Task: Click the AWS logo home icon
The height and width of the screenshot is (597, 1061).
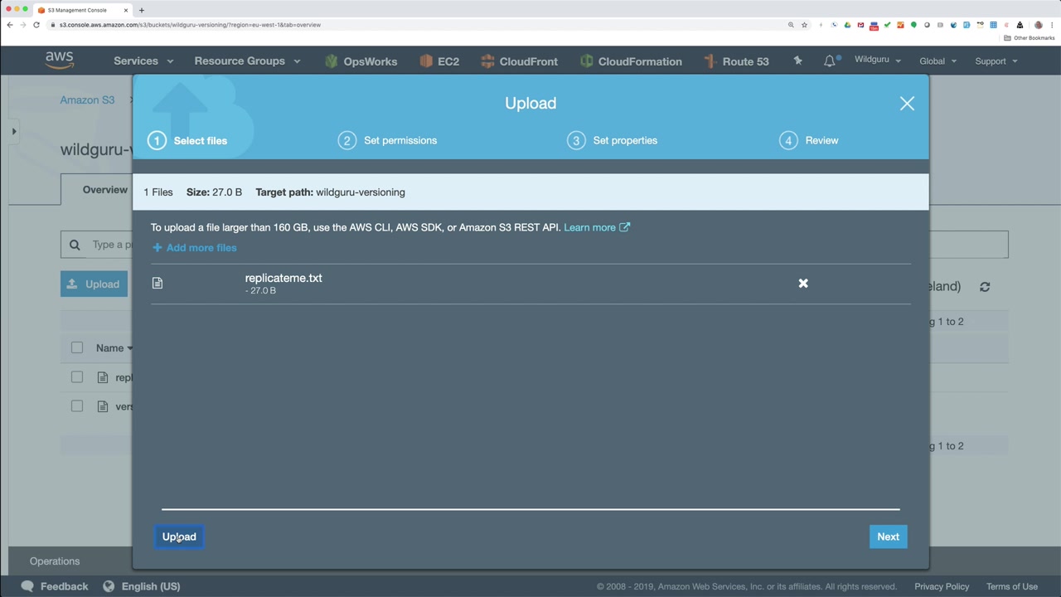Action: point(60,61)
